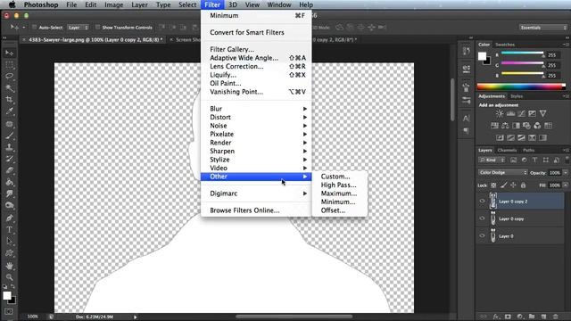The height and width of the screenshot is (321, 571).
Task: Switch to the Channels tab
Action: (x=507, y=150)
